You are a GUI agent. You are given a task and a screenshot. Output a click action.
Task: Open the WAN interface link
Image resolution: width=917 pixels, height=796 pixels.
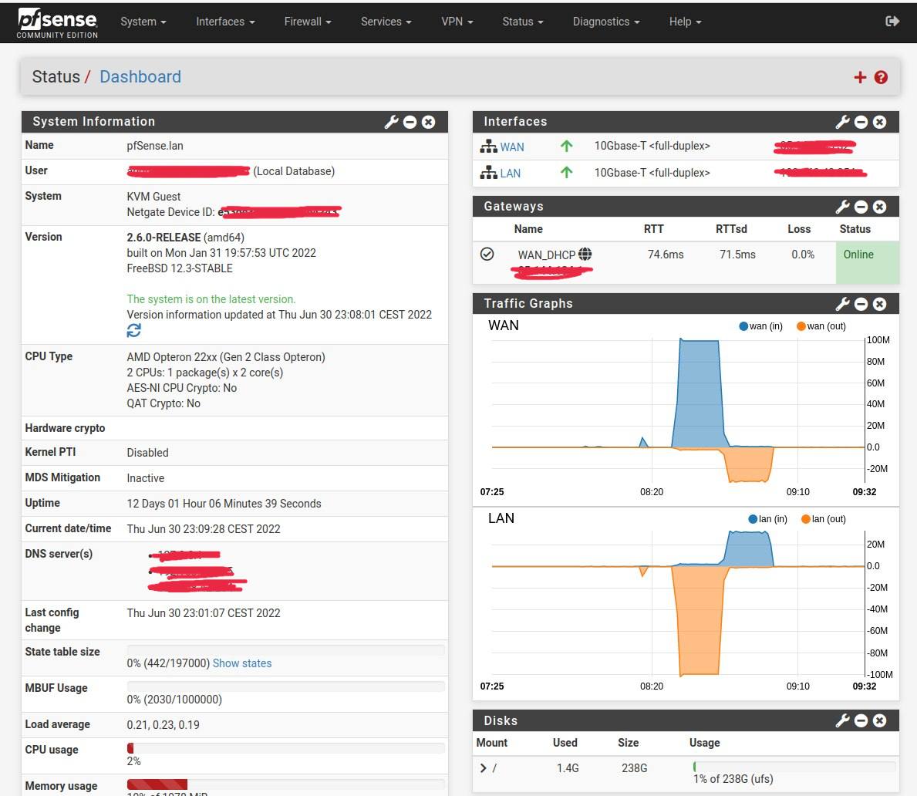coord(511,147)
